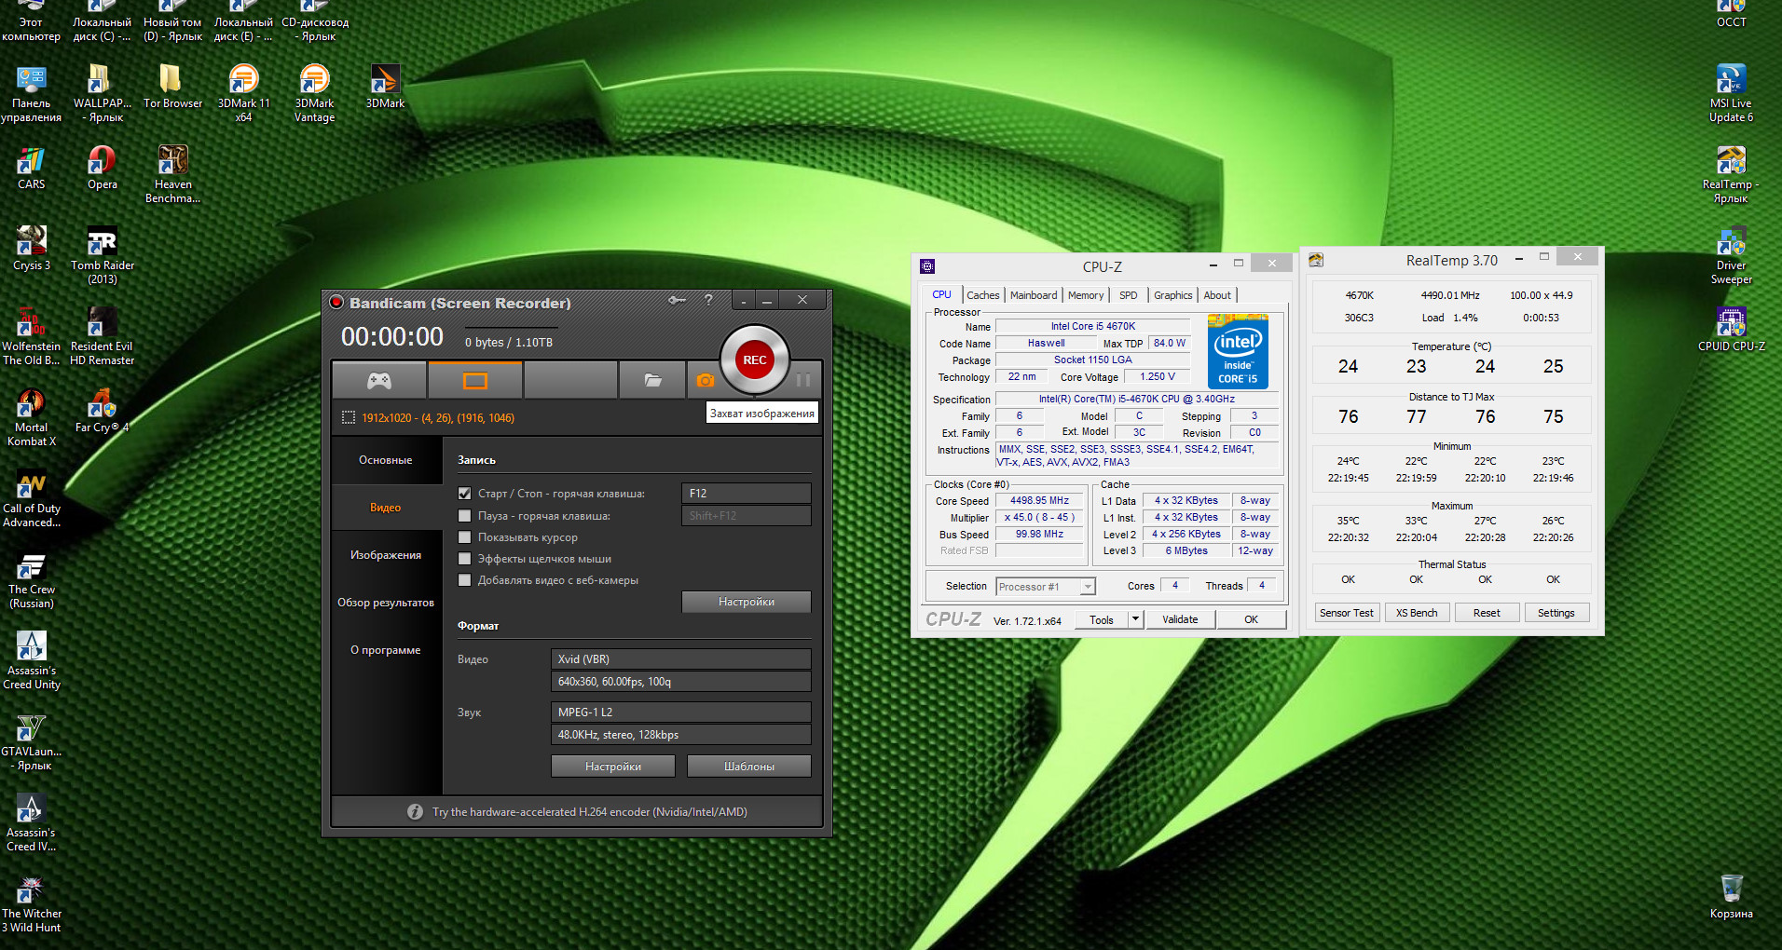The image size is (1782, 950).
Task: Open 3DMark Vantage desktop shortcut
Action: click(314, 93)
